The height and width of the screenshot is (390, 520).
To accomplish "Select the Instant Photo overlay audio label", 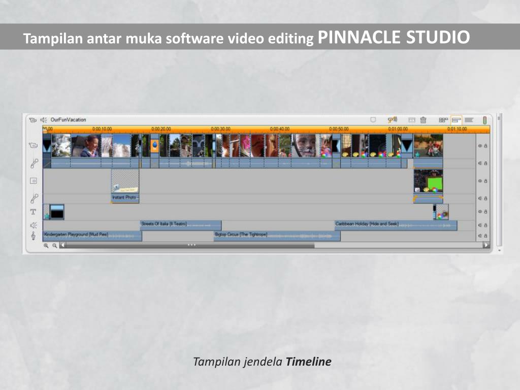I will tap(125, 198).
